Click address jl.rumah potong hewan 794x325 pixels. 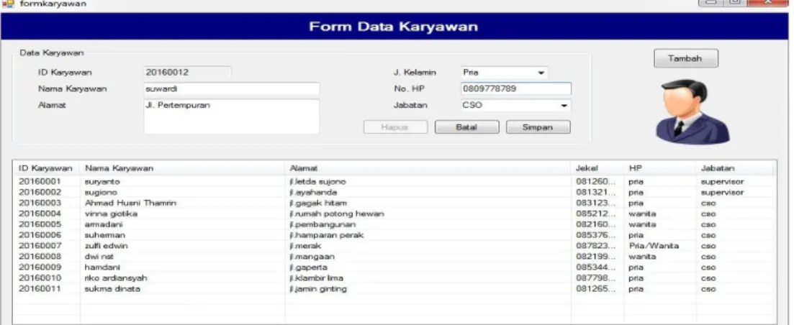pos(336,214)
